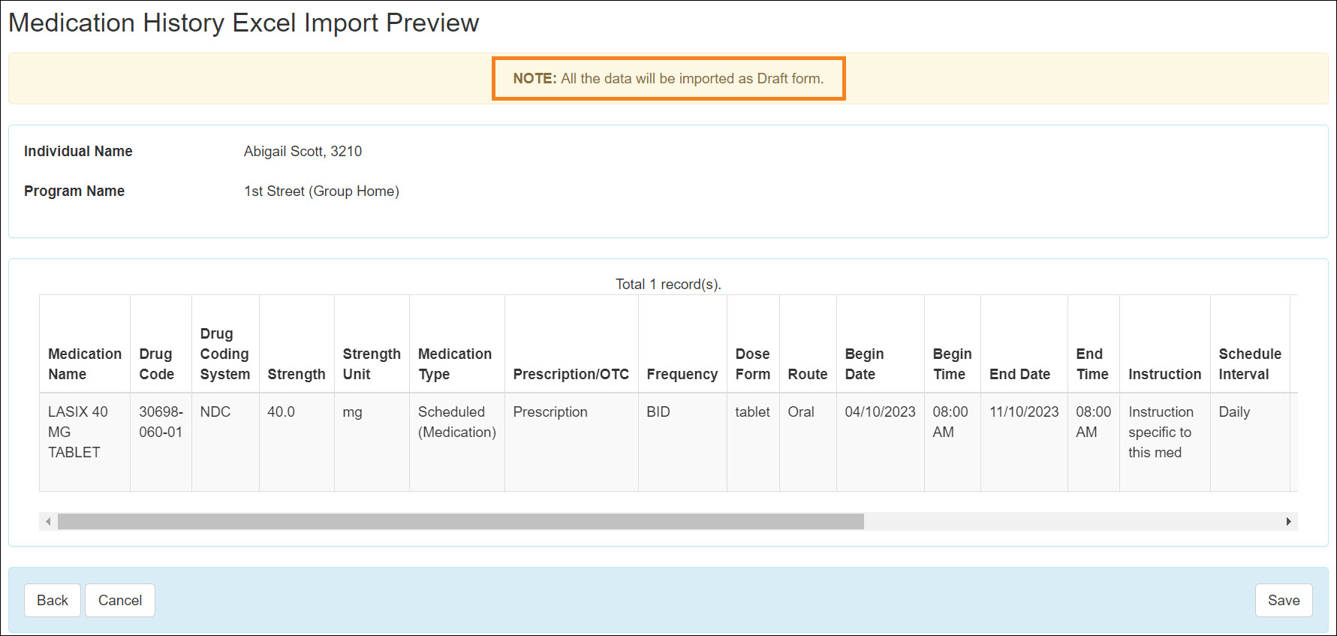1337x636 pixels.
Task: Click the Schedule Interval column header
Action: [x=1249, y=363]
